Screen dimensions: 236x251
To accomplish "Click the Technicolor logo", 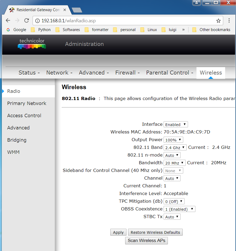I will [32, 44].
